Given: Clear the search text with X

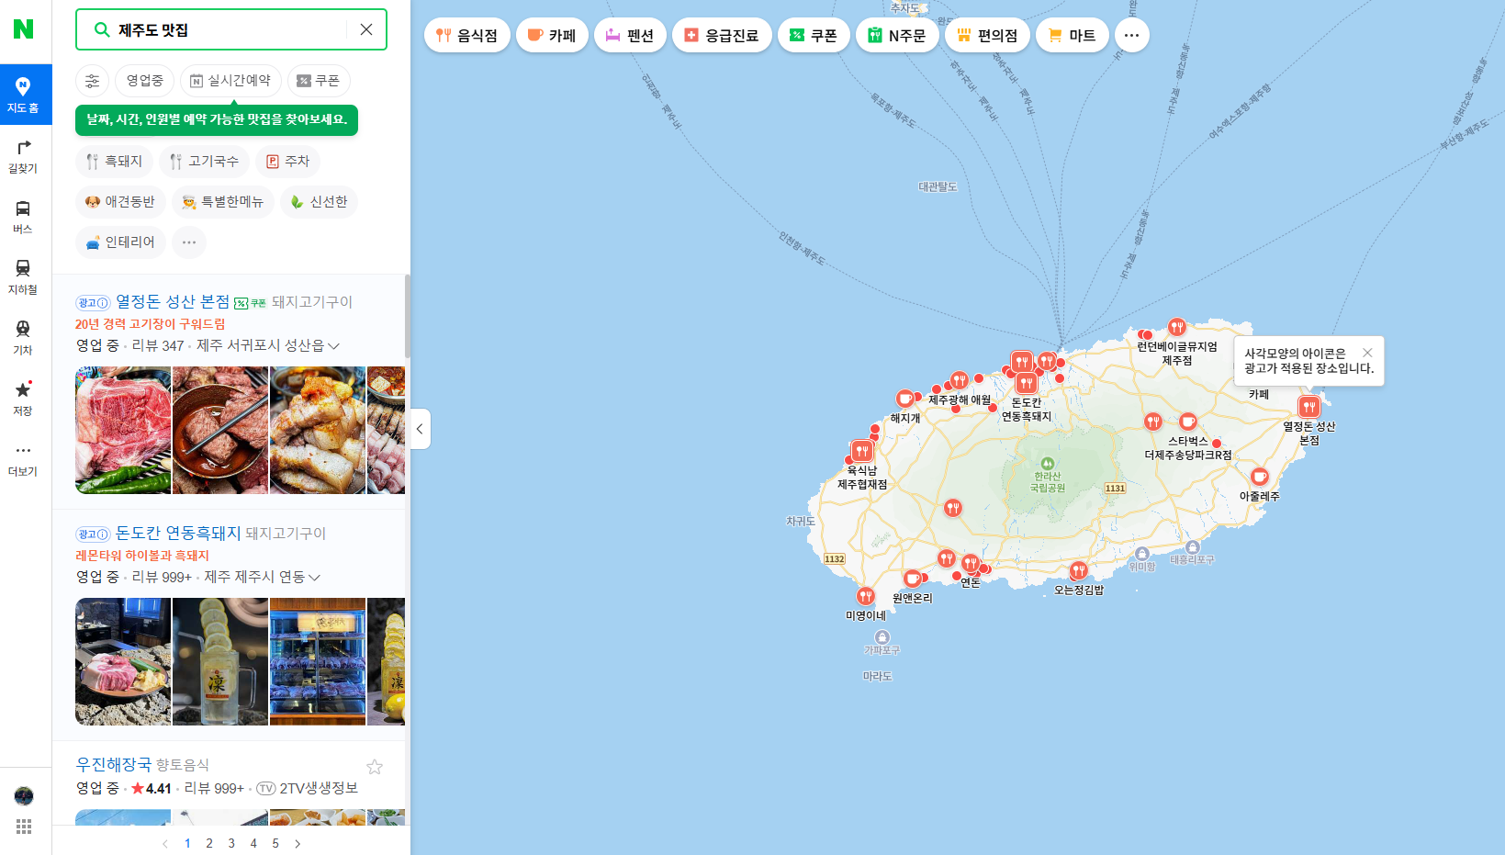Looking at the screenshot, I should [x=366, y=29].
